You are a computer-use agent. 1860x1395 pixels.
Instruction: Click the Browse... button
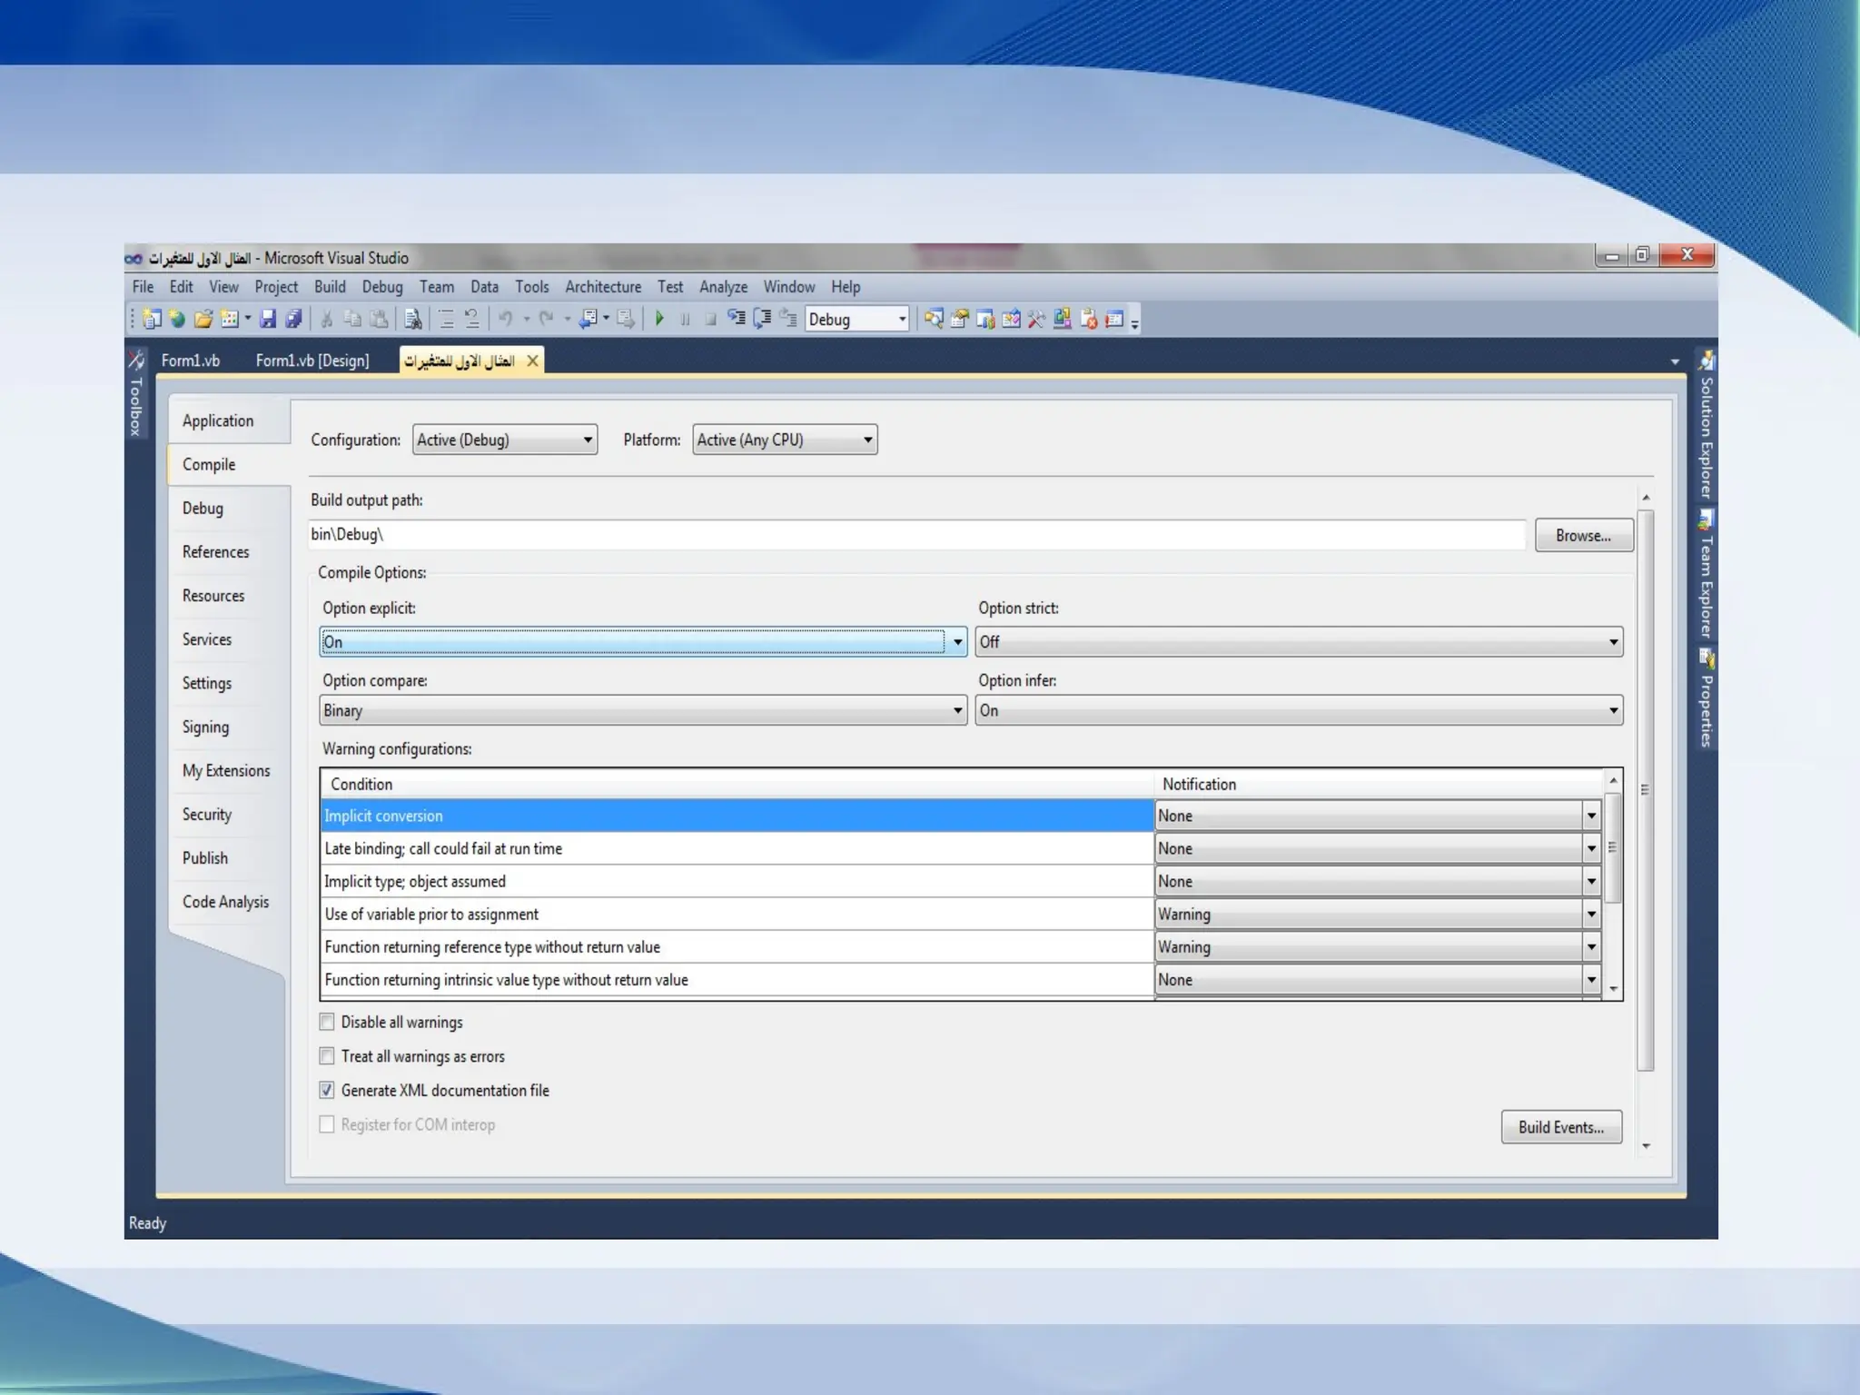pos(1583,536)
